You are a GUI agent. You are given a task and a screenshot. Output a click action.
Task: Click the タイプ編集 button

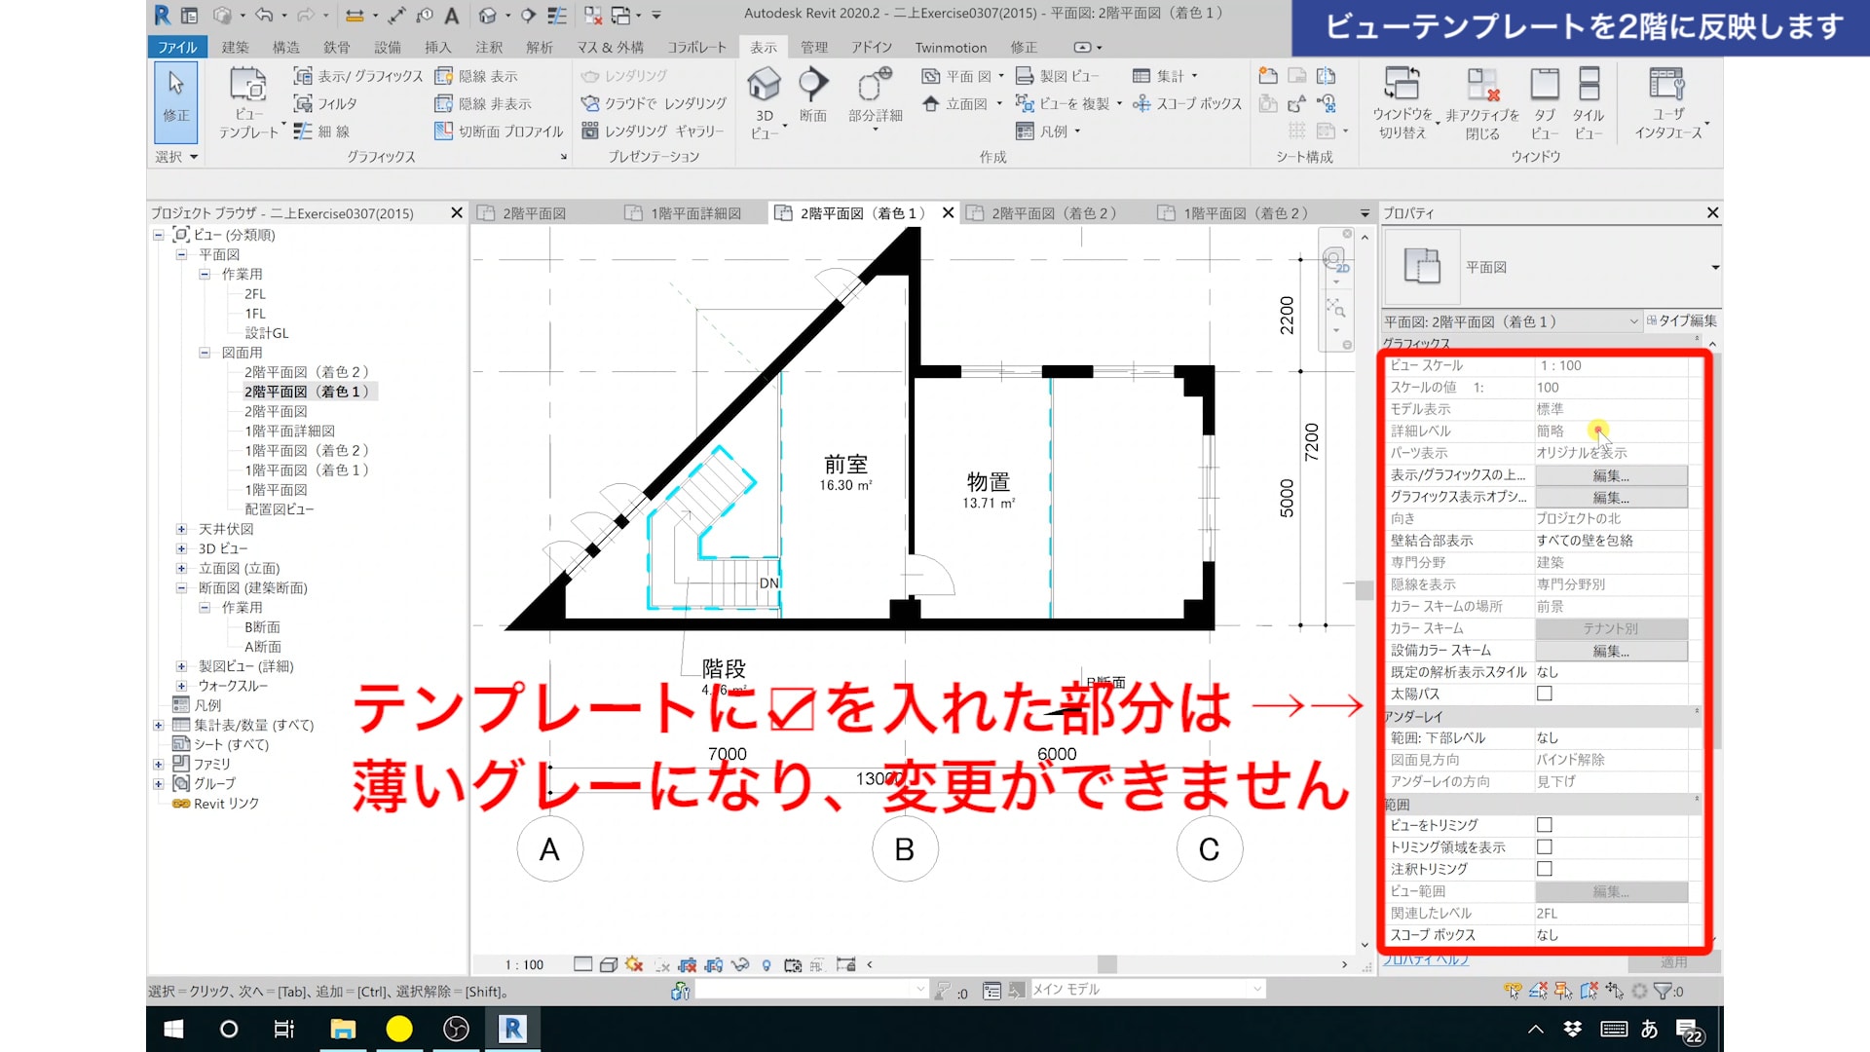tap(1682, 320)
